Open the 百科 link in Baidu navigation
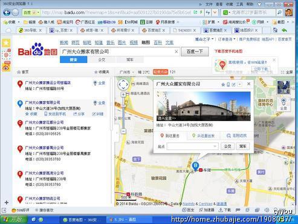The width and height of the screenshot is (298, 224). pos(158,42)
